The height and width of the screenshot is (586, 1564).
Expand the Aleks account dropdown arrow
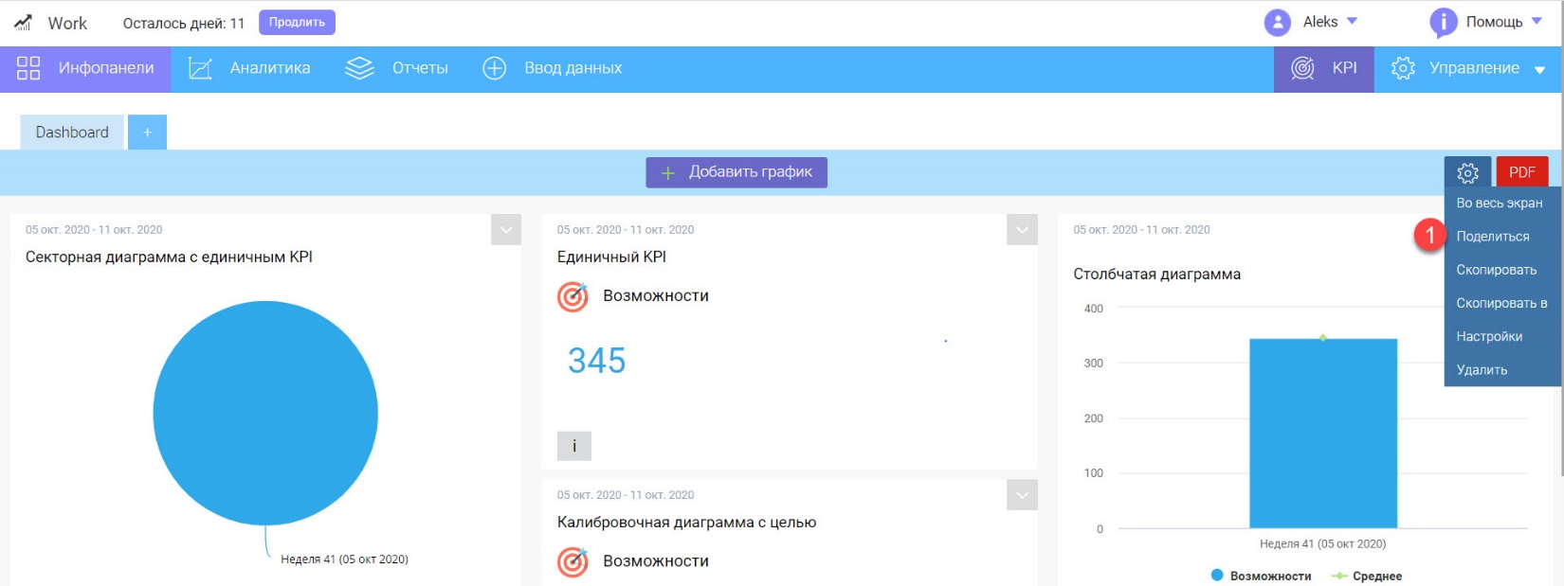[1353, 21]
